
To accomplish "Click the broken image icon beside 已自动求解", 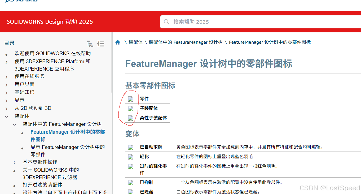I will pyautogui.click(x=131, y=147).
